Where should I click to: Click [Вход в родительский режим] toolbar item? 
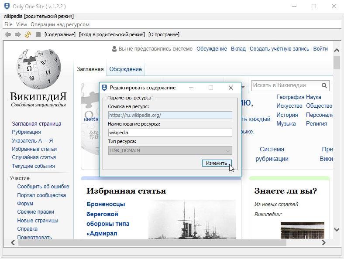[x=112, y=34]
